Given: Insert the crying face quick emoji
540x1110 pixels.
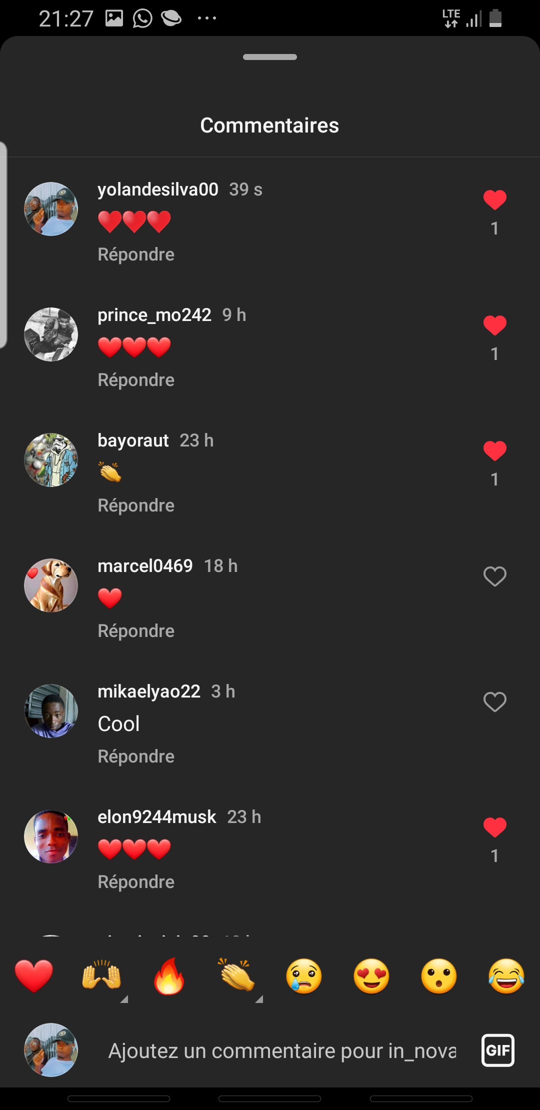Looking at the screenshot, I should coord(304,976).
